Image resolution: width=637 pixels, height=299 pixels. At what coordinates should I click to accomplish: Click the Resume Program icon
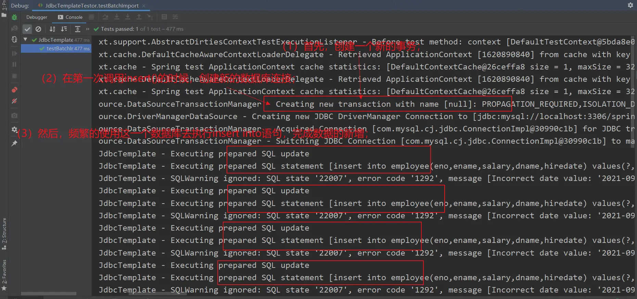(x=14, y=53)
